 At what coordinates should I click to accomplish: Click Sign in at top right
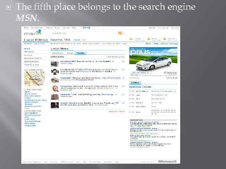[x=175, y=28]
